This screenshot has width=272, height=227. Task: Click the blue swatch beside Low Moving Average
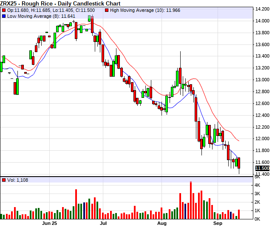pos(3,16)
